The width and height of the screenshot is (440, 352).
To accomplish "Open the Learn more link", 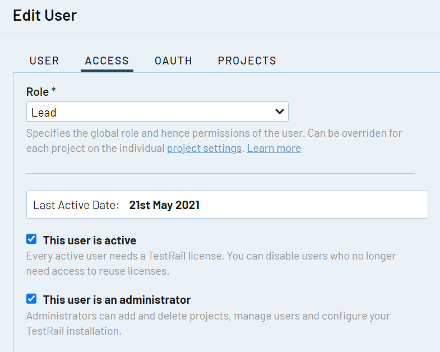I will (274, 148).
